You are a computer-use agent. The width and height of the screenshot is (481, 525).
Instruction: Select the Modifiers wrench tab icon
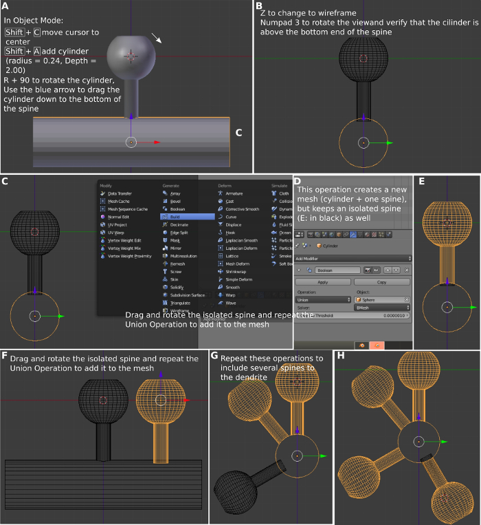coord(353,235)
